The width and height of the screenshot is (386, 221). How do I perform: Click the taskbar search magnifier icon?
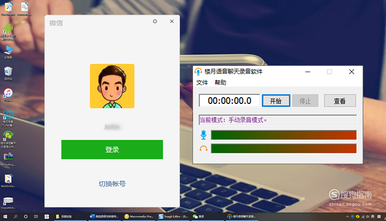tap(15, 216)
